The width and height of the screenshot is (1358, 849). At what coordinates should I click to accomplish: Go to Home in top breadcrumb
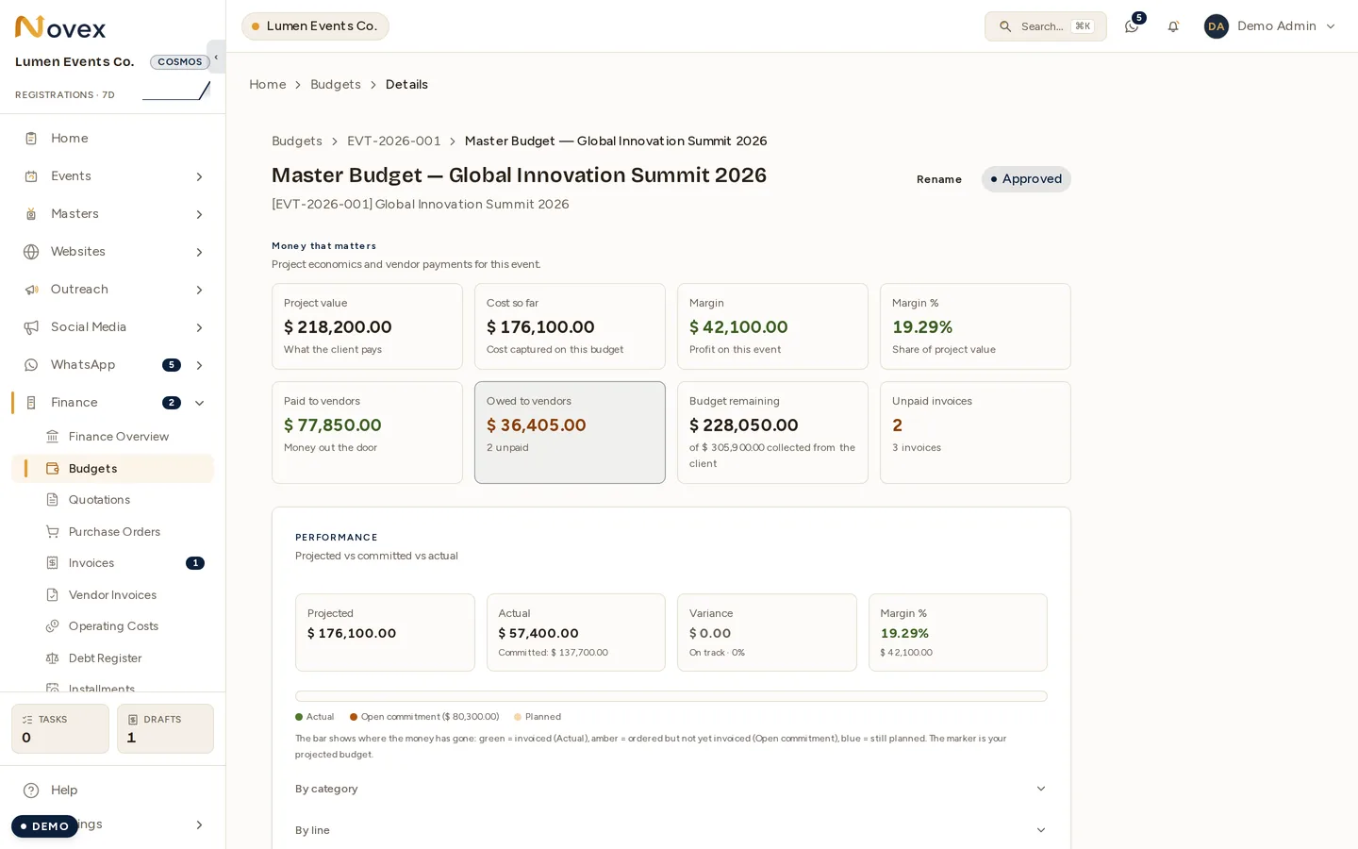pyautogui.click(x=268, y=85)
